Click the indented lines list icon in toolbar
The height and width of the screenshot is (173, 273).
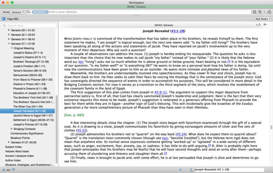coord(260,12)
